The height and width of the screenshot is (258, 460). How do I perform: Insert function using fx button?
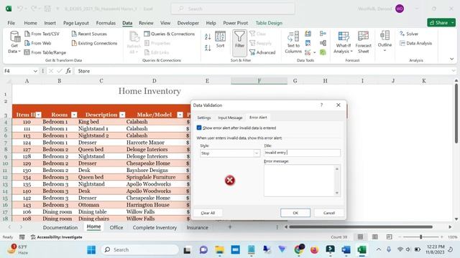(68, 71)
